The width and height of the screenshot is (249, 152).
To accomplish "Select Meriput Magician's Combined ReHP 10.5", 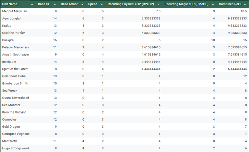I will click(243, 11).
